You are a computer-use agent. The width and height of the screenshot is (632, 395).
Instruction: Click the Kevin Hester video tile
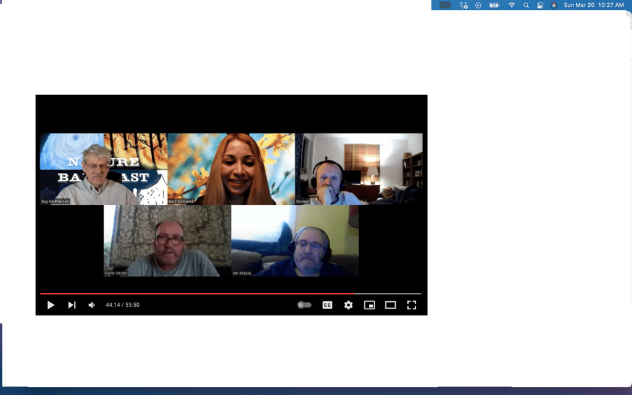(x=167, y=241)
